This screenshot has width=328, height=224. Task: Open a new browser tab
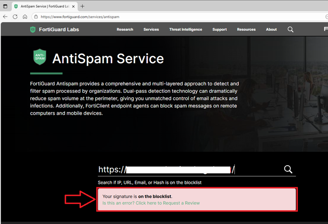click(x=83, y=7)
